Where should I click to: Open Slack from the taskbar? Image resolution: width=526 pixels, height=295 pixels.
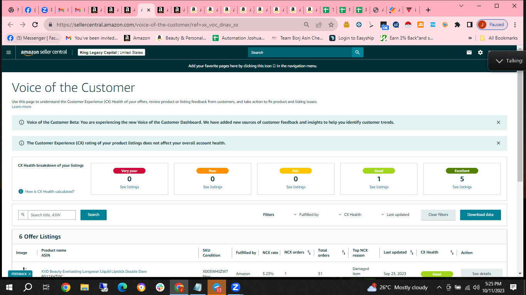(160, 287)
